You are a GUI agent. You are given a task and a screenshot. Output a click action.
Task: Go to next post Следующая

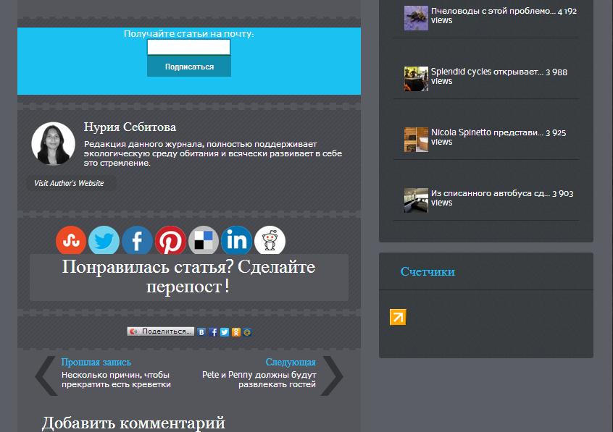[290, 362]
